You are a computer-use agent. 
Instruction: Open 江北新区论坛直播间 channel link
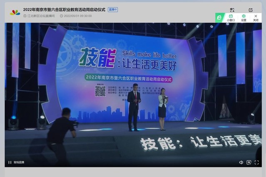41,16
